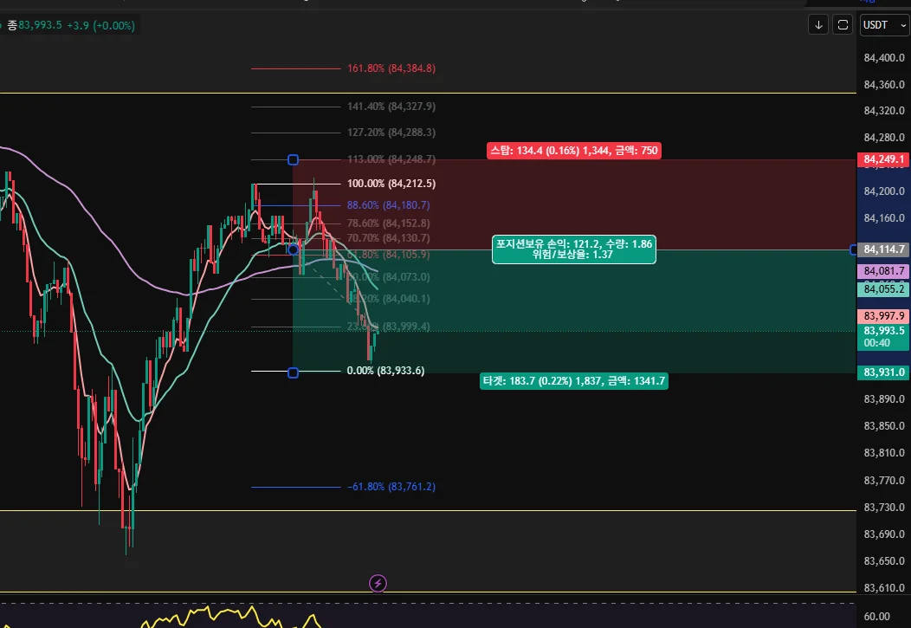Click the green 83,931.0 price axis tag
The image size is (911, 628).
coord(883,372)
